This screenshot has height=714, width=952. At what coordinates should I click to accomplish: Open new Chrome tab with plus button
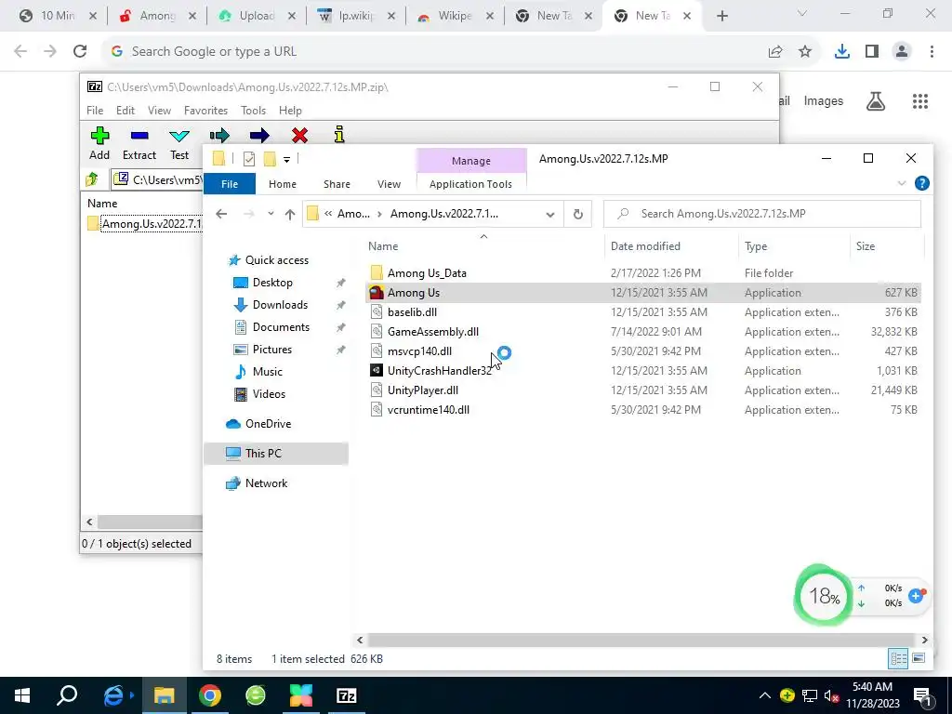[x=721, y=17]
